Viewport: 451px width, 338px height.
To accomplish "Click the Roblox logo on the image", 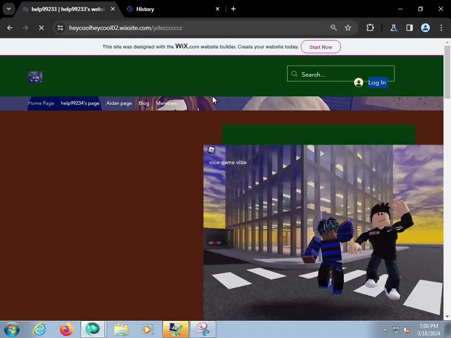I will 211,150.
